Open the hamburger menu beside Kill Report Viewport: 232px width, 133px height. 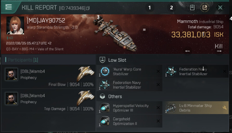click(9, 7)
